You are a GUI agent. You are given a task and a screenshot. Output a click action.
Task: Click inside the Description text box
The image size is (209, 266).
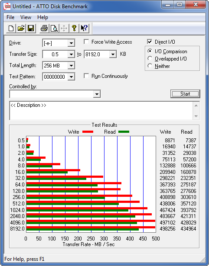[101, 111]
